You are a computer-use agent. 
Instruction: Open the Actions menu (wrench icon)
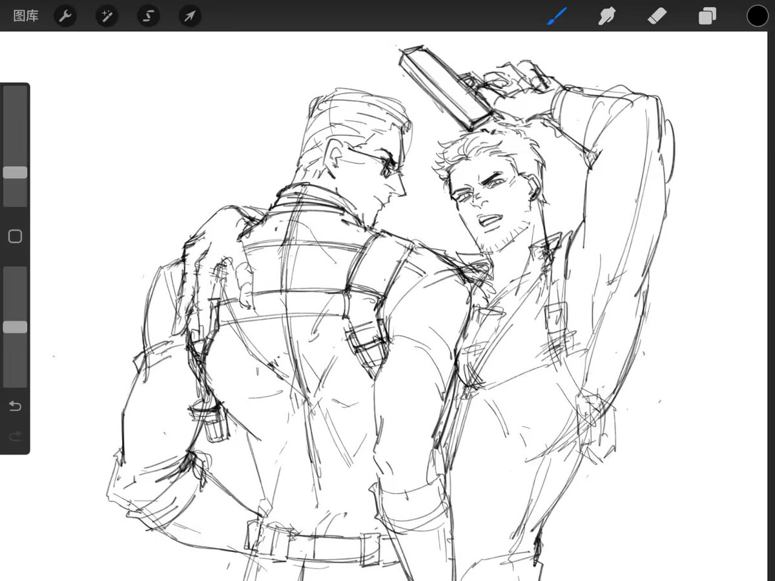[65, 15]
